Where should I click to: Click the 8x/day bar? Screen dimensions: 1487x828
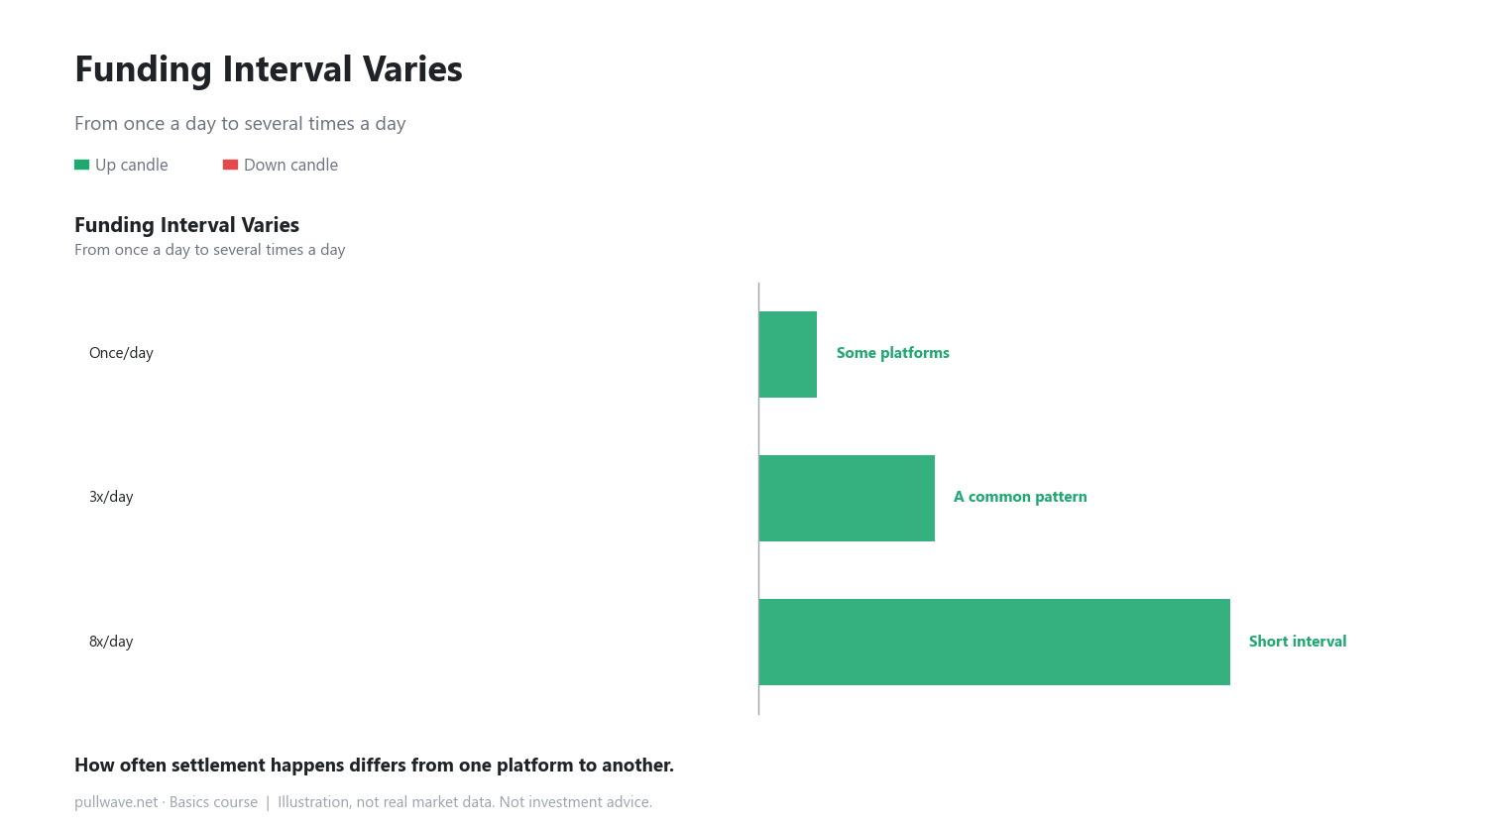pos(994,642)
